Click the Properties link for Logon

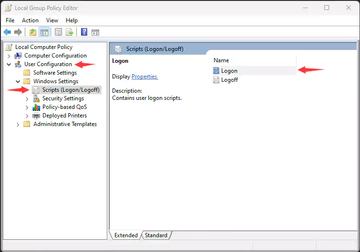point(144,77)
